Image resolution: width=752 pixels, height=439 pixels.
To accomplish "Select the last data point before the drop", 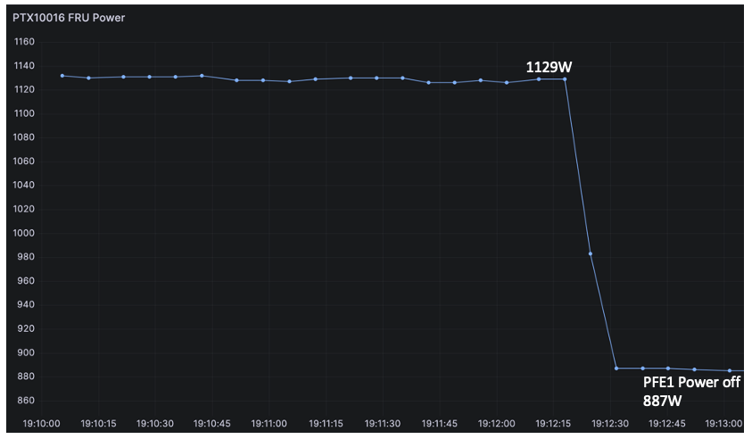I will [565, 79].
